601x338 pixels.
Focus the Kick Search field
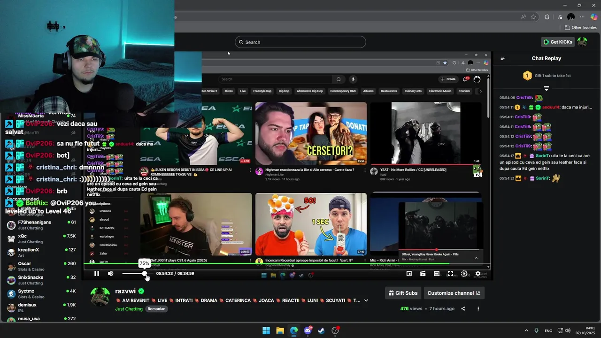pos(300,42)
